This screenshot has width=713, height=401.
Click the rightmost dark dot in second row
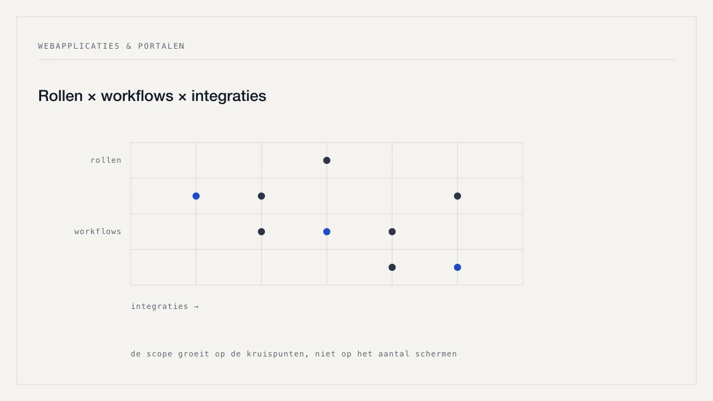(x=458, y=196)
